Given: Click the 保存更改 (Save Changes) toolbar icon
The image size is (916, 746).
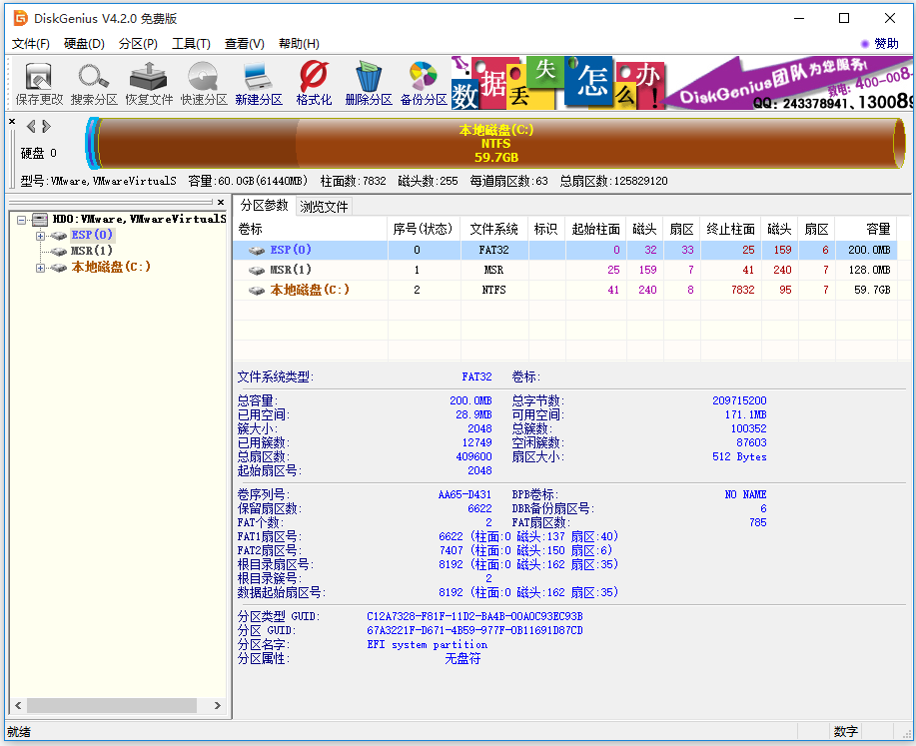Looking at the screenshot, I should click(x=39, y=82).
